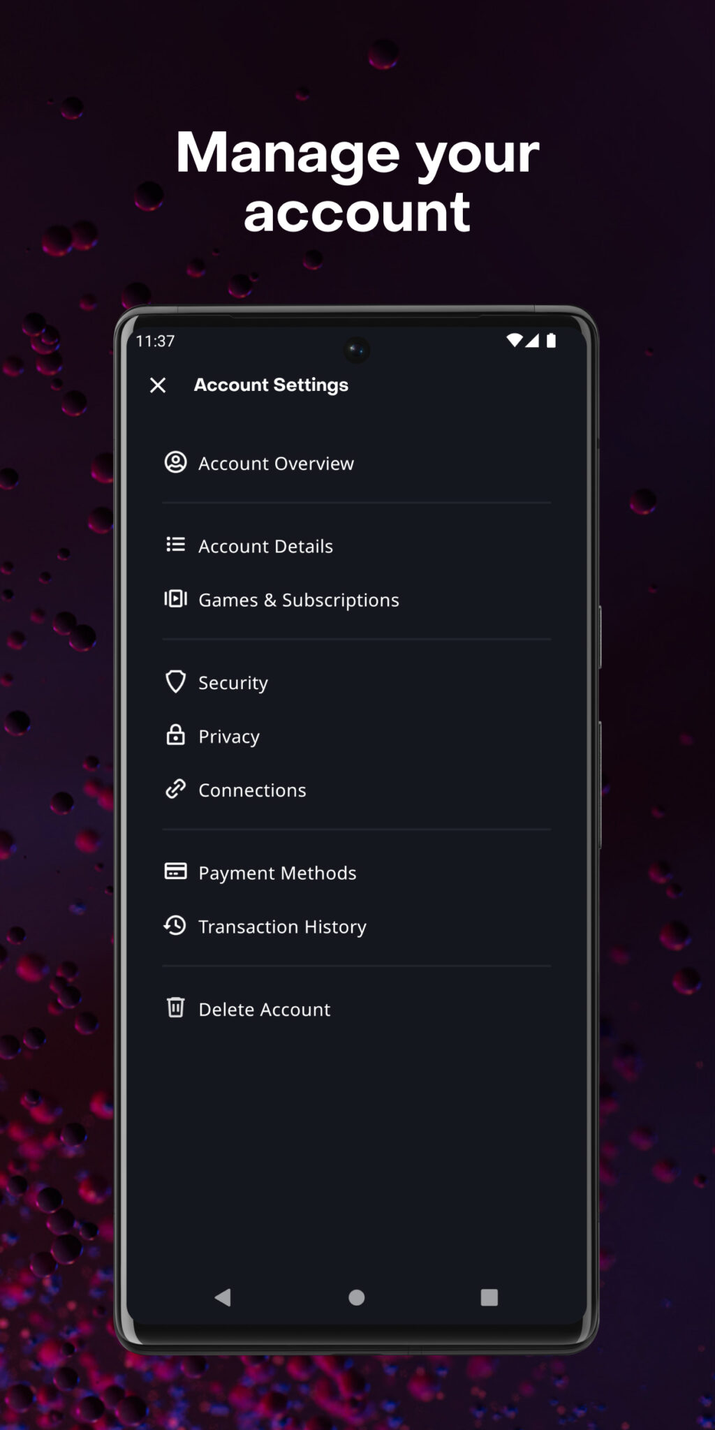Viewport: 715px width, 1430px height.
Task: Click the Delete Account trash icon
Action: pyautogui.click(x=175, y=1008)
